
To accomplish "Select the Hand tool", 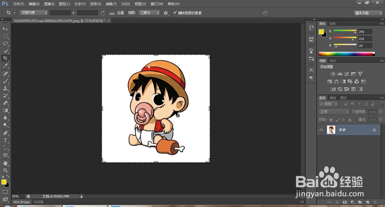I will pyautogui.click(x=5, y=163).
